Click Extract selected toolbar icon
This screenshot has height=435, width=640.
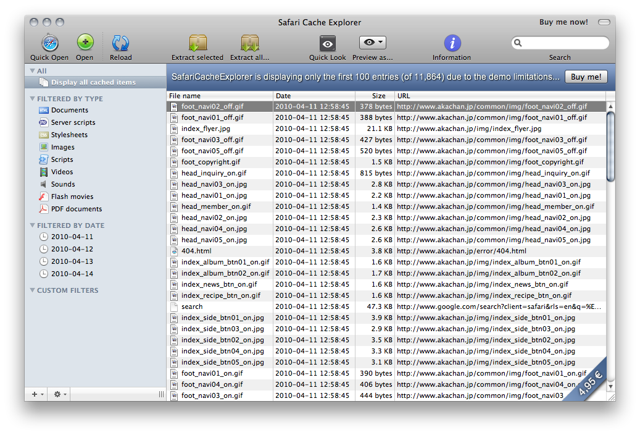point(198,43)
